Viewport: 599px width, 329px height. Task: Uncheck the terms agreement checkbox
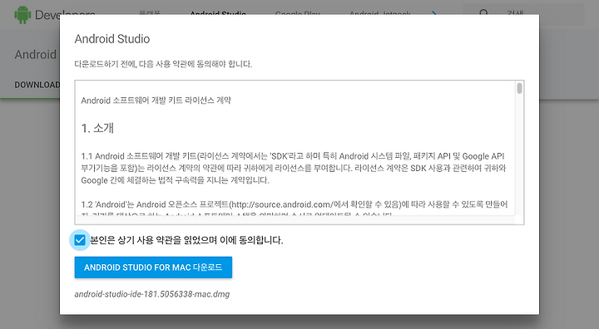(x=80, y=240)
